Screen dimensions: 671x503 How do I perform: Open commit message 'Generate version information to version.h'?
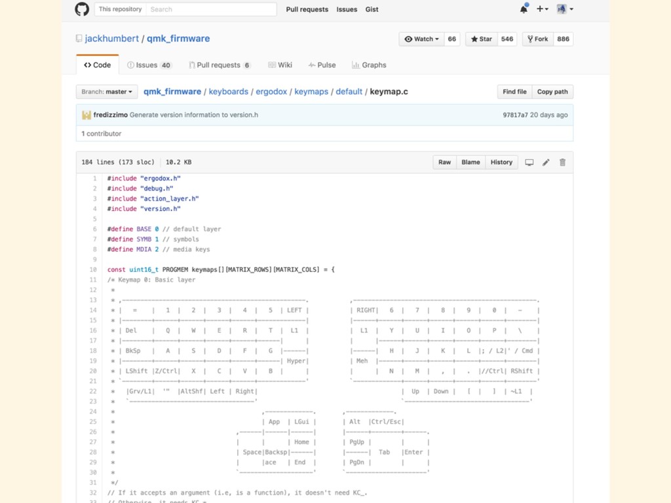(x=194, y=115)
